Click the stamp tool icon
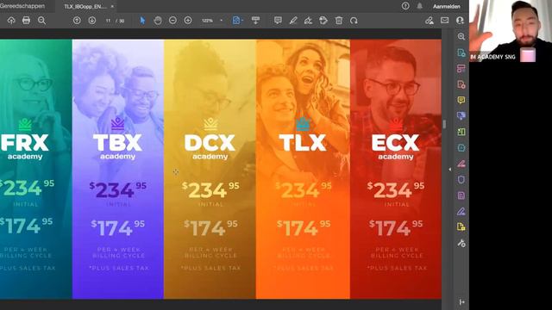This screenshot has height=310, width=552. coord(323,21)
